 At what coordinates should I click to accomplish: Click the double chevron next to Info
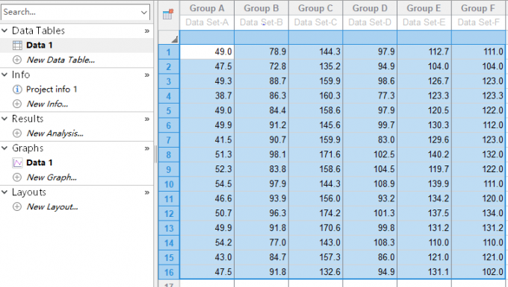pos(146,75)
